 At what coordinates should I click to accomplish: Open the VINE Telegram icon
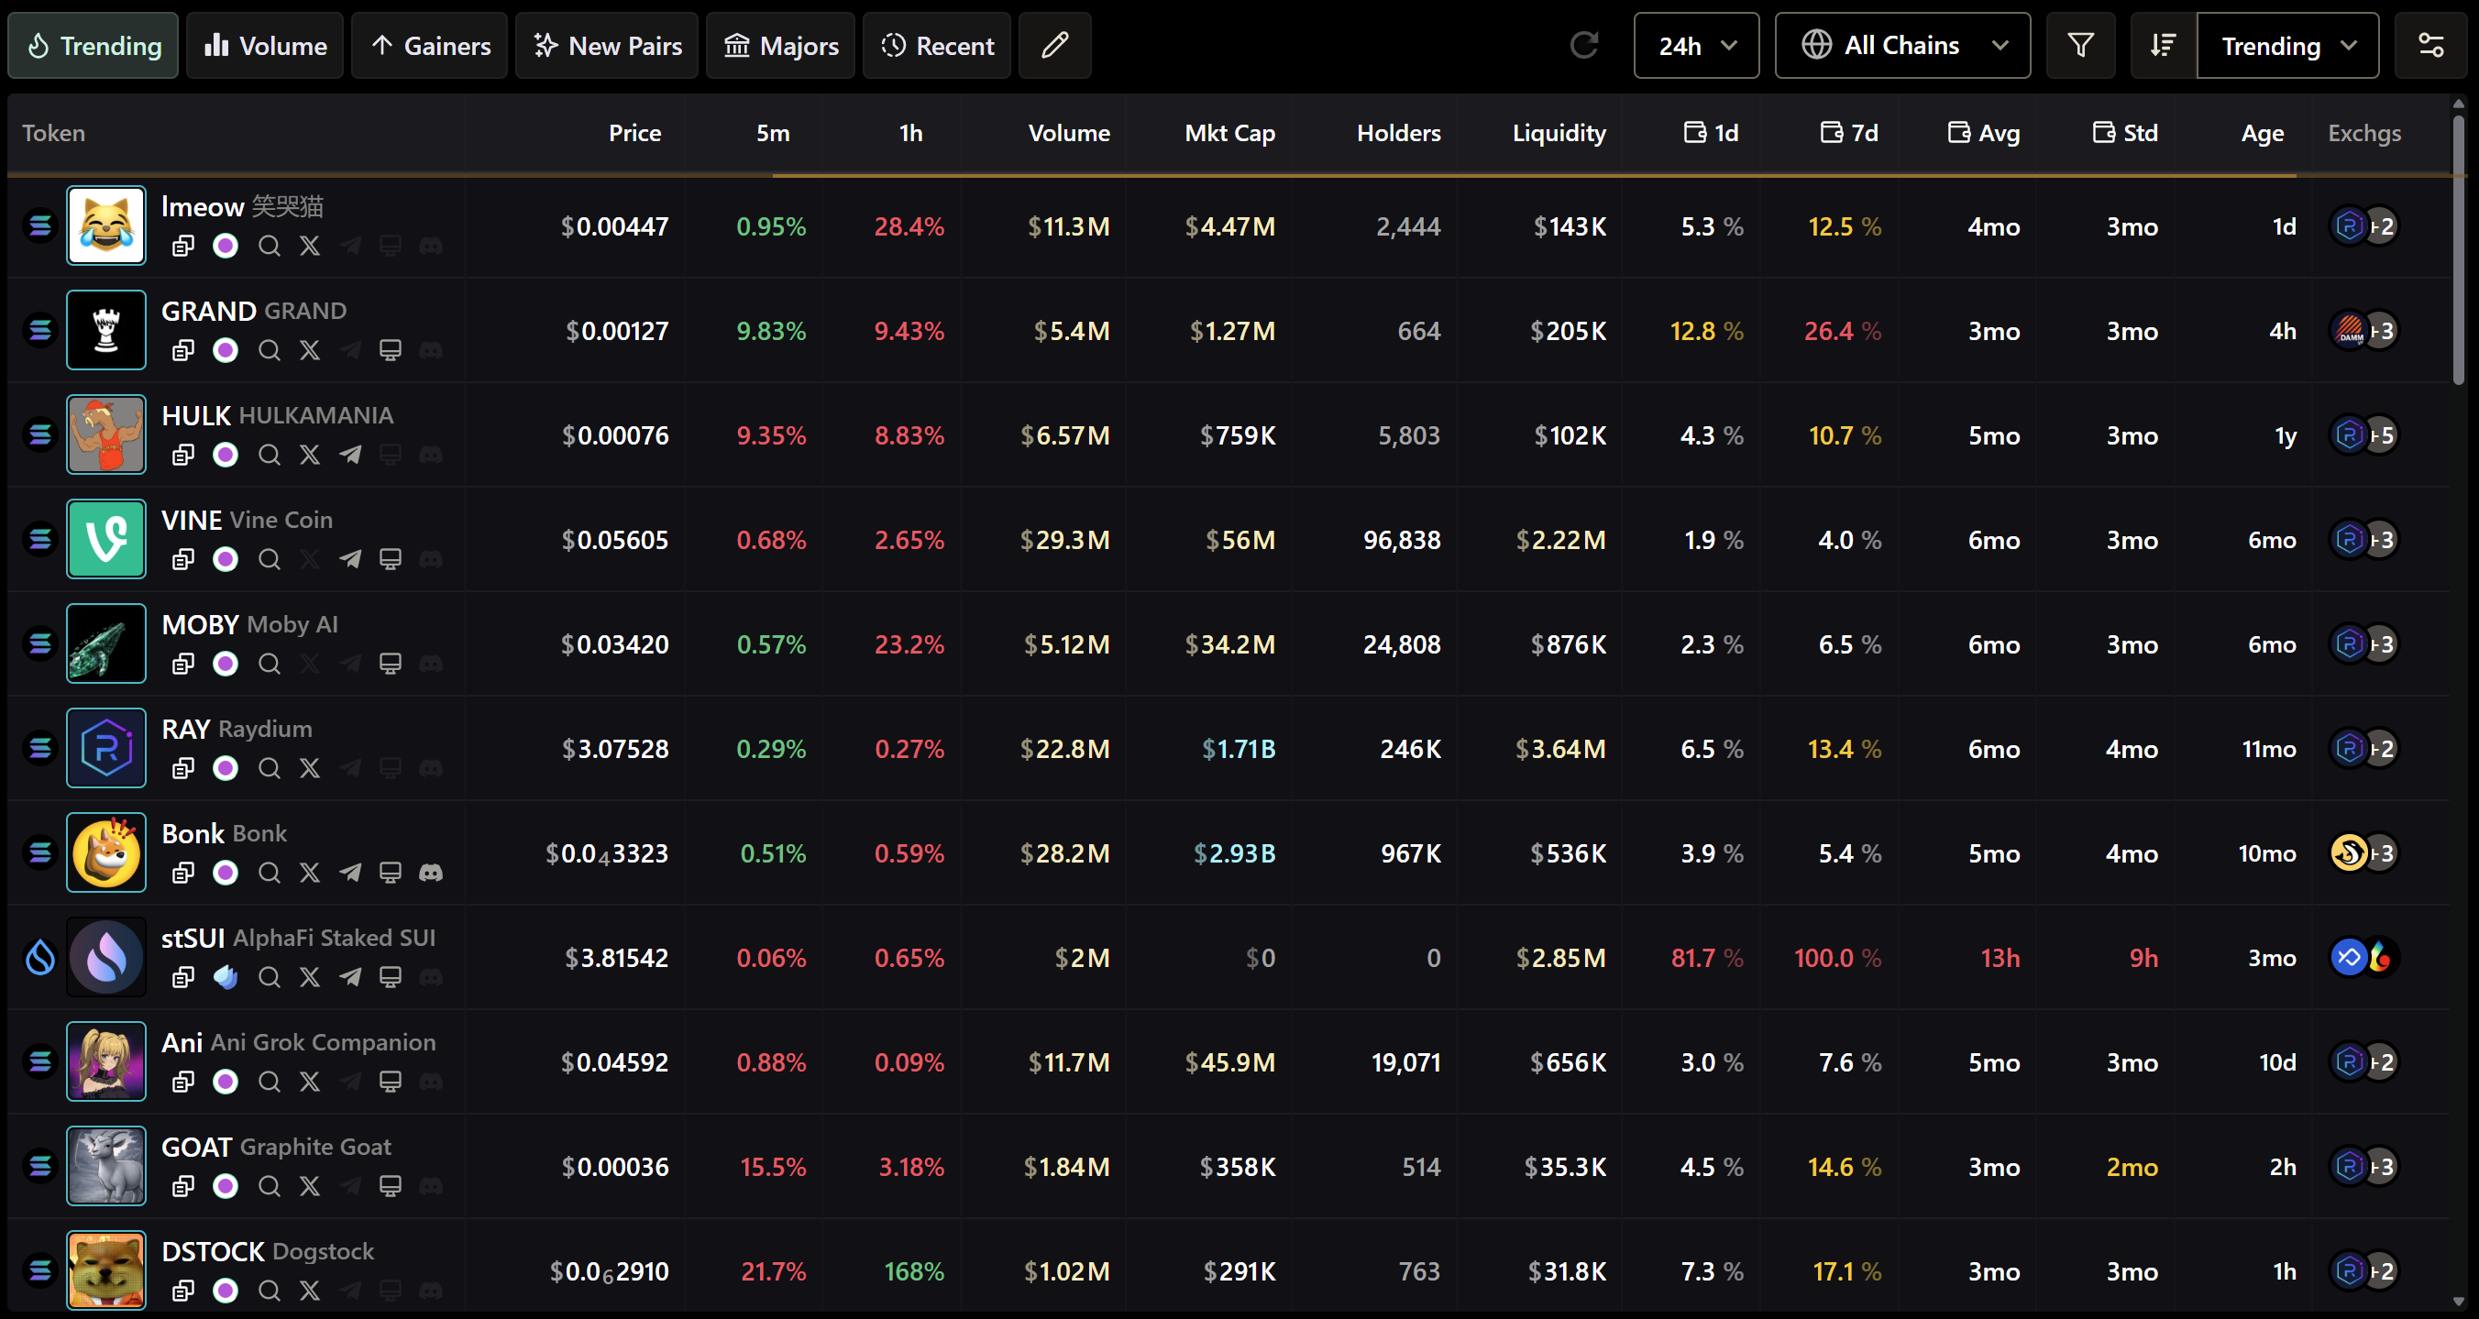[350, 559]
